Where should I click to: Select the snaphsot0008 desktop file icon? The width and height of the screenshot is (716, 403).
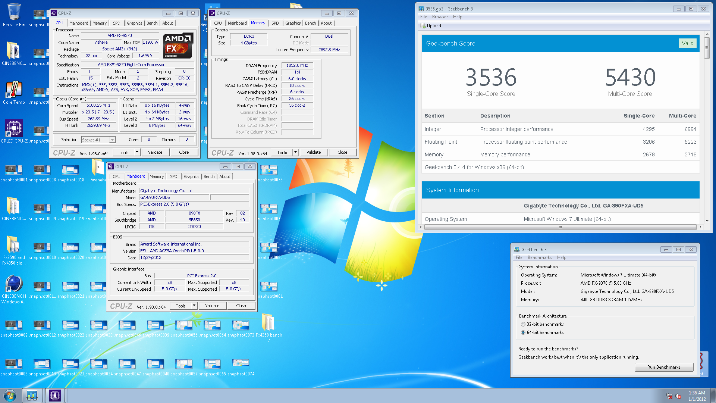[43, 173]
